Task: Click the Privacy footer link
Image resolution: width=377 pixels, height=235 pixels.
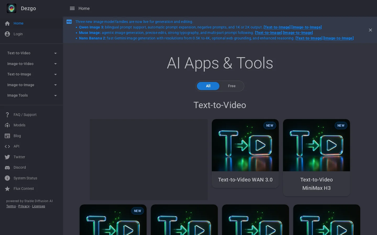Action: click(24, 206)
